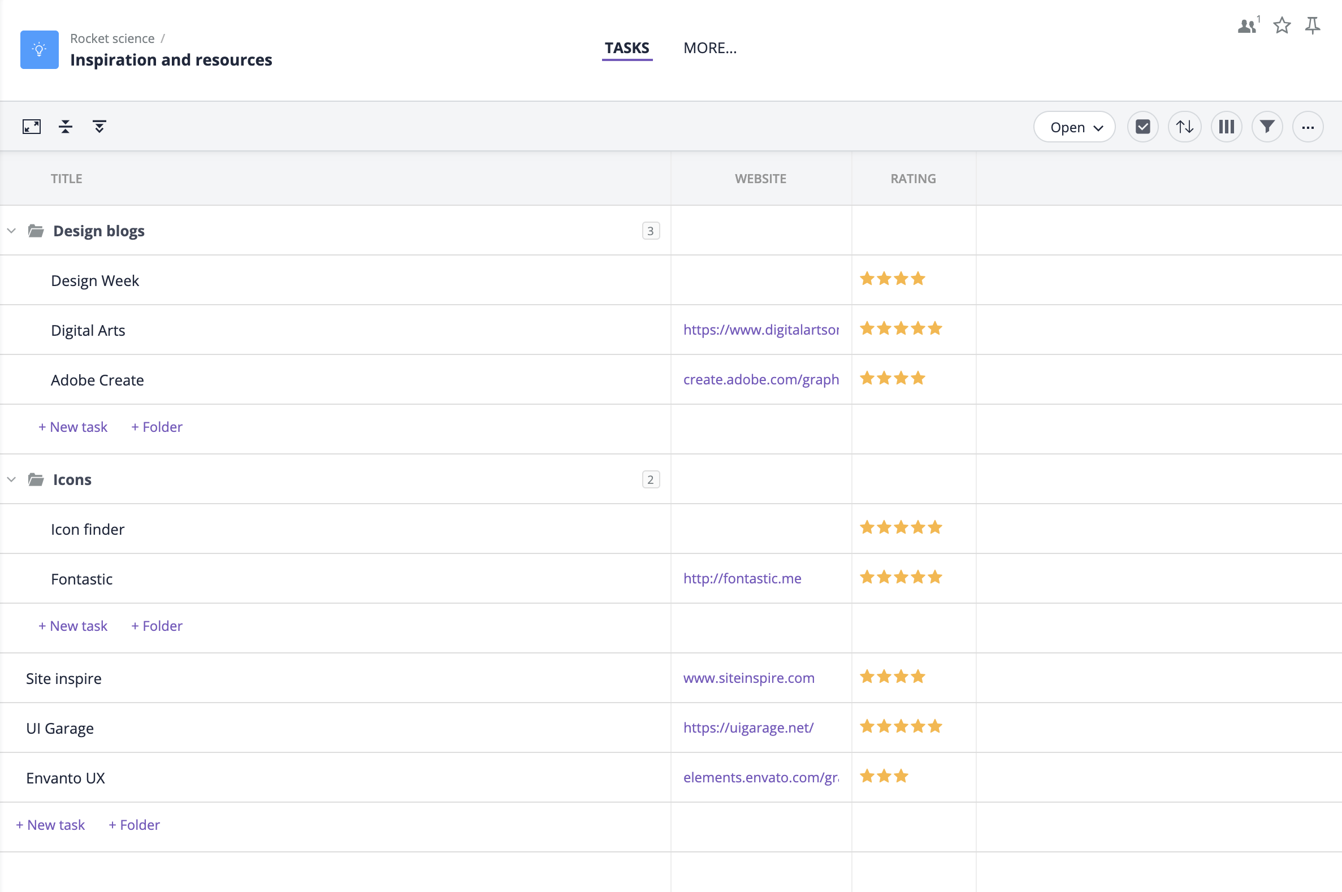The height and width of the screenshot is (892, 1342).
Task: Add New task below Envanto UX
Action: (x=50, y=825)
